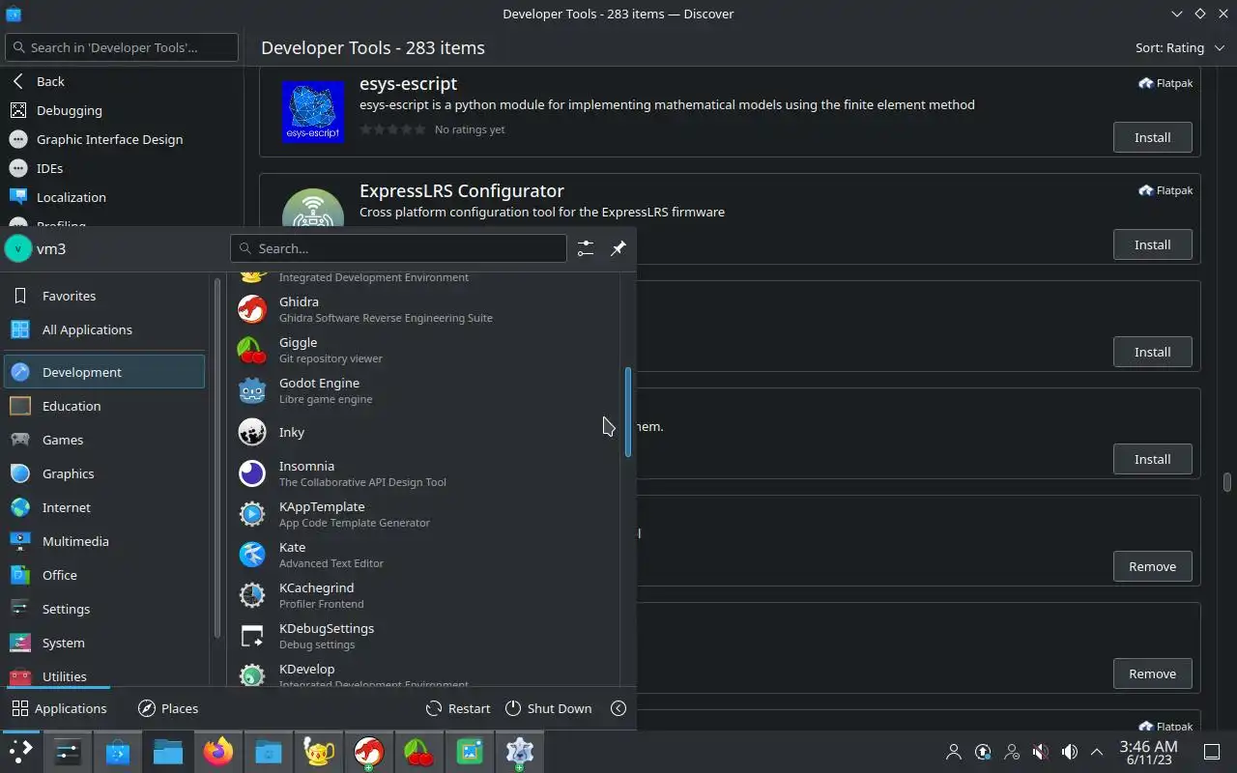1237x773 pixels.
Task: Launch Inky from the application menu
Action: click(x=425, y=432)
